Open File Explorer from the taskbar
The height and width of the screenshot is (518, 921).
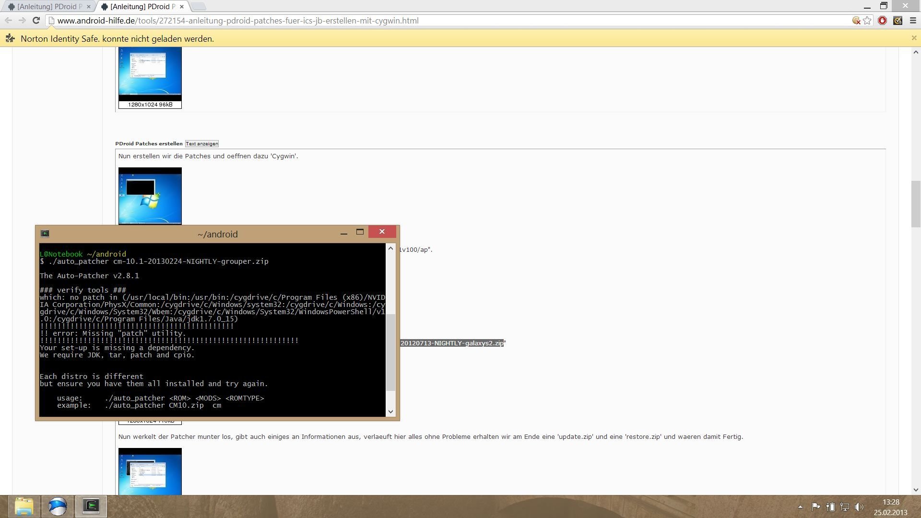click(x=24, y=506)
